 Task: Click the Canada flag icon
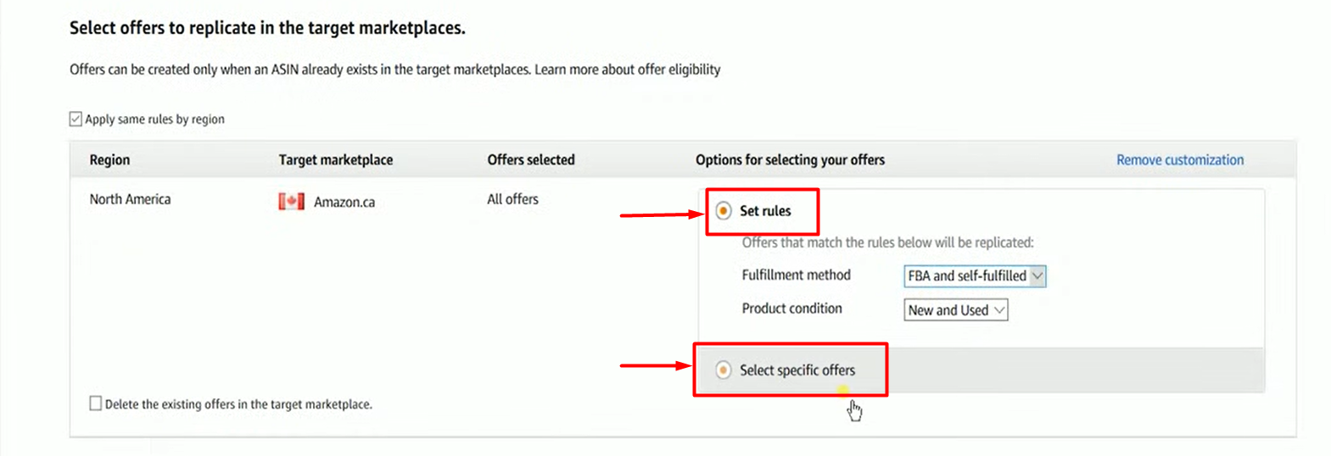[291, 202]
